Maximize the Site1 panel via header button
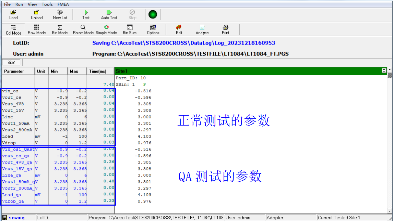Image resolution: width=393 pixels, height=221 pixels. (384, 71)
